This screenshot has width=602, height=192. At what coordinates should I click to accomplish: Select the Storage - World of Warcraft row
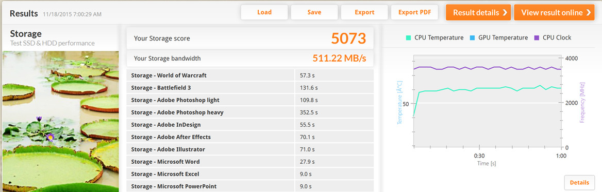tap(250, 75)
